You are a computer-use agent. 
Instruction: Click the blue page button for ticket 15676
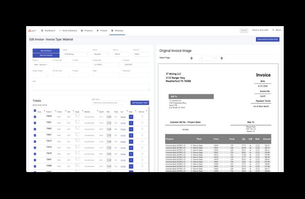[131, 148]
